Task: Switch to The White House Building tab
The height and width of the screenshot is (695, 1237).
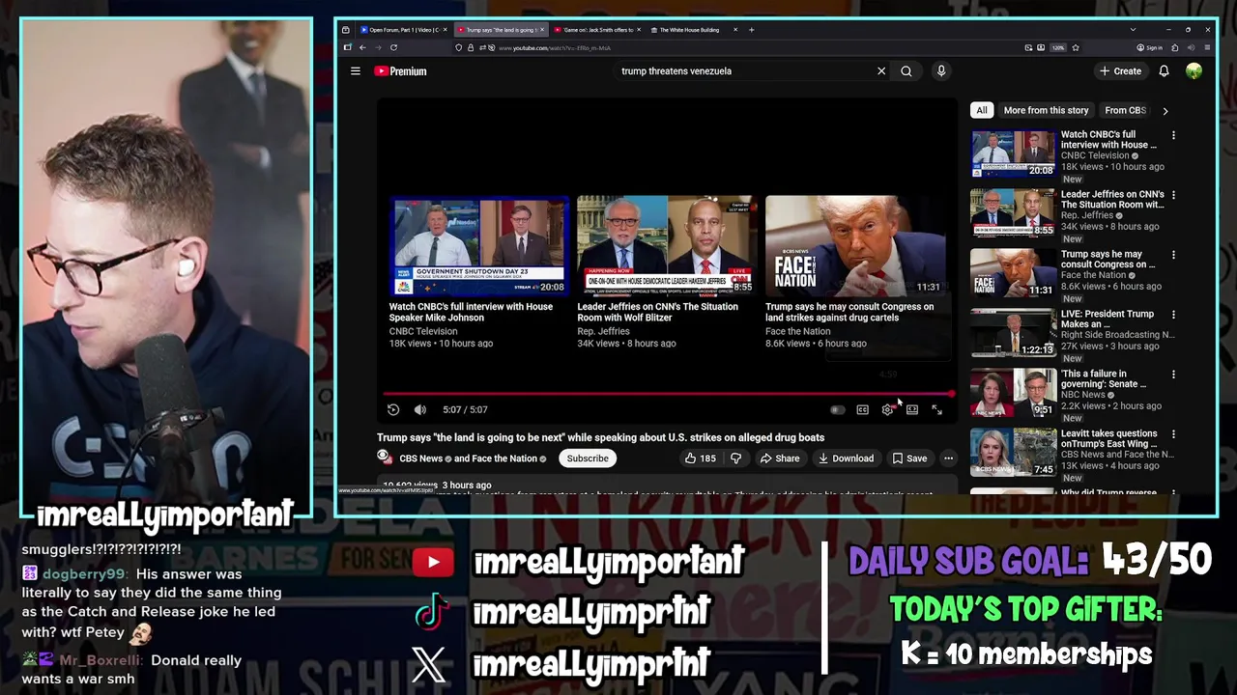Action: 694,30
